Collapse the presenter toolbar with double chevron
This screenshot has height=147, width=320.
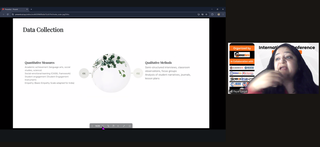pos(118,126)
